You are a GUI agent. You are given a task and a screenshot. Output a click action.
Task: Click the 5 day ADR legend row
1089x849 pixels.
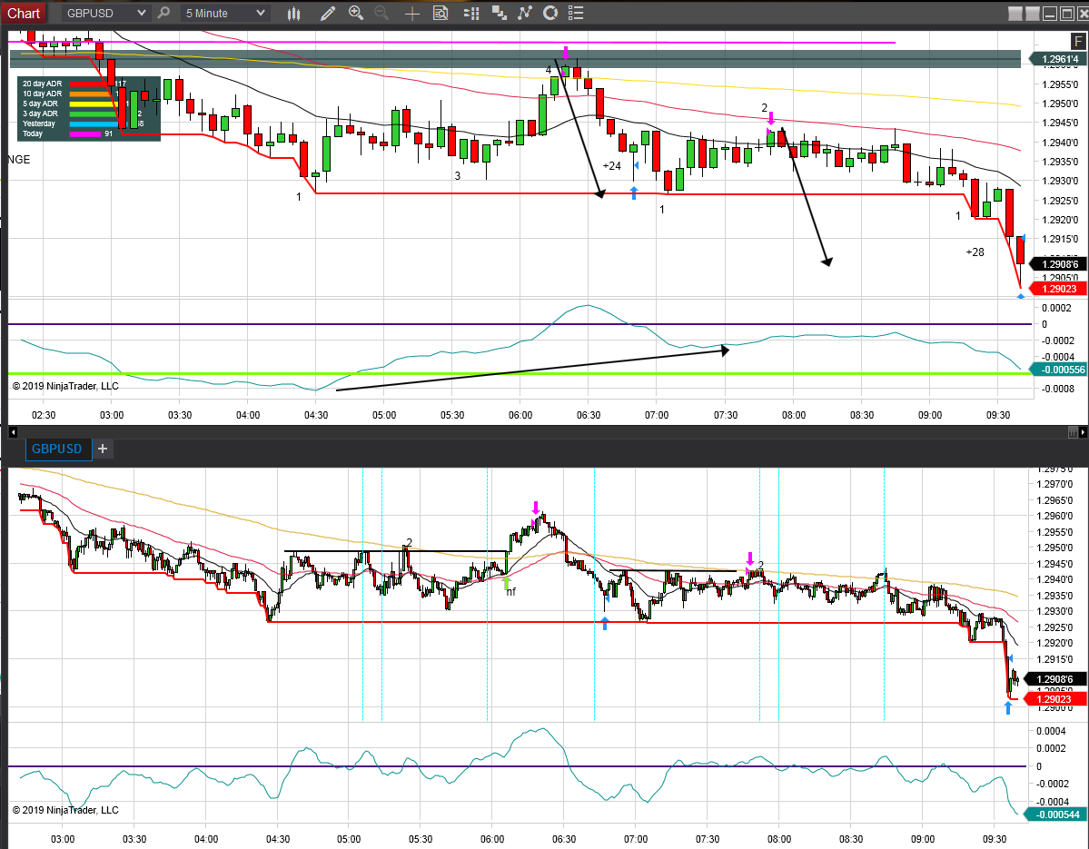click(75, 104)
